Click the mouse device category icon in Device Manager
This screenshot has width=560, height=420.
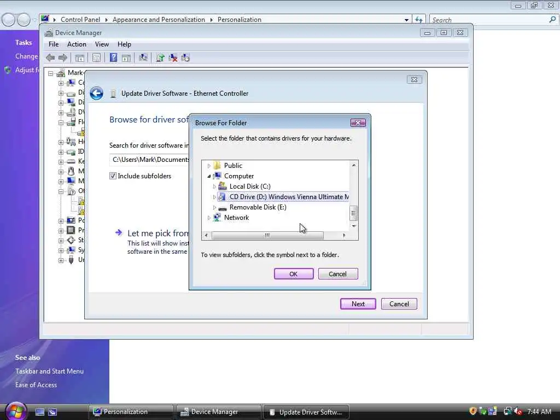[71, 171]
